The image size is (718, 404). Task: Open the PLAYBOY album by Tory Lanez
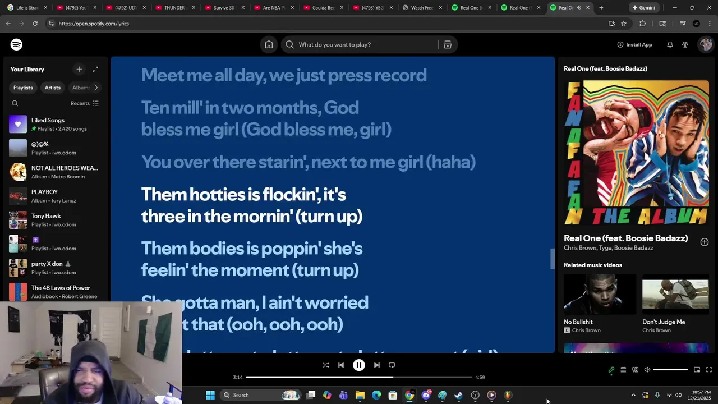coord(55,196)
